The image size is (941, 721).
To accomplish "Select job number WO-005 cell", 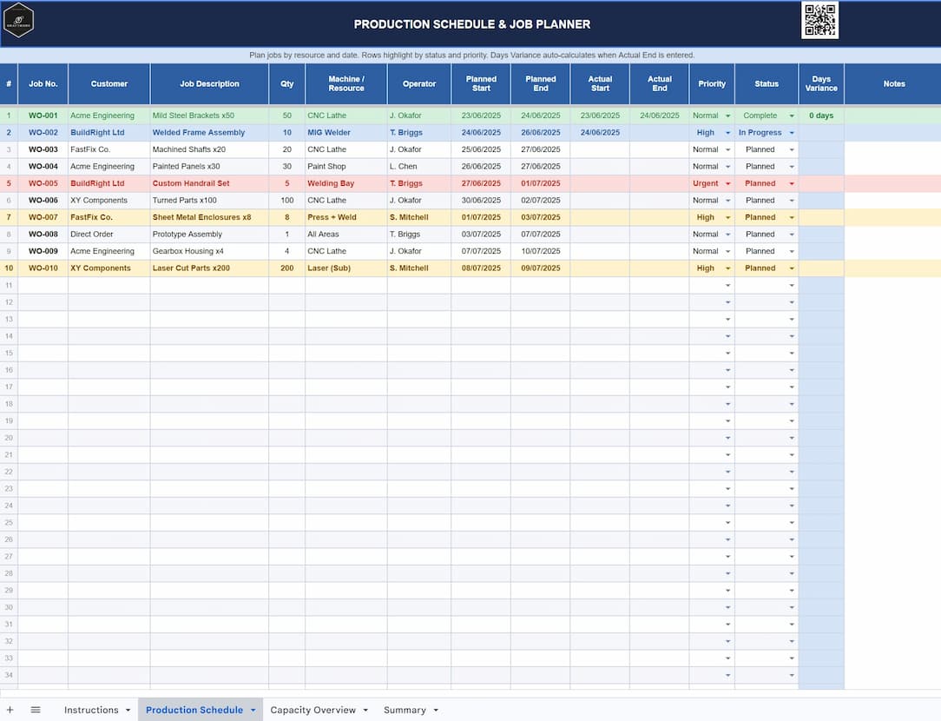I will (43, 183).
